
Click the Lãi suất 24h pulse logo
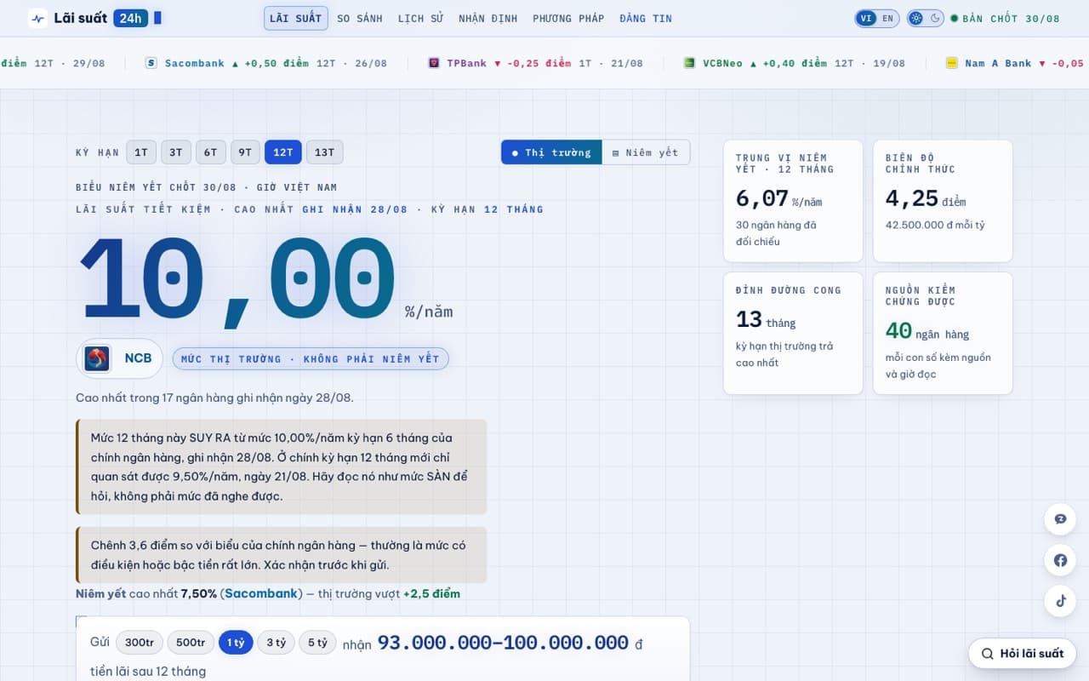[x=37, y=18]
